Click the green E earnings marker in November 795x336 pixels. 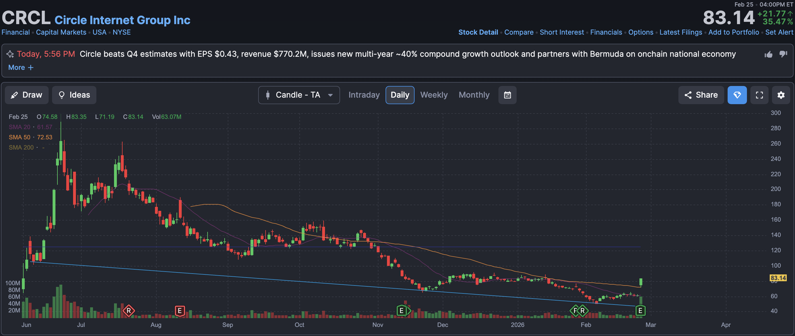click(401, 310)
